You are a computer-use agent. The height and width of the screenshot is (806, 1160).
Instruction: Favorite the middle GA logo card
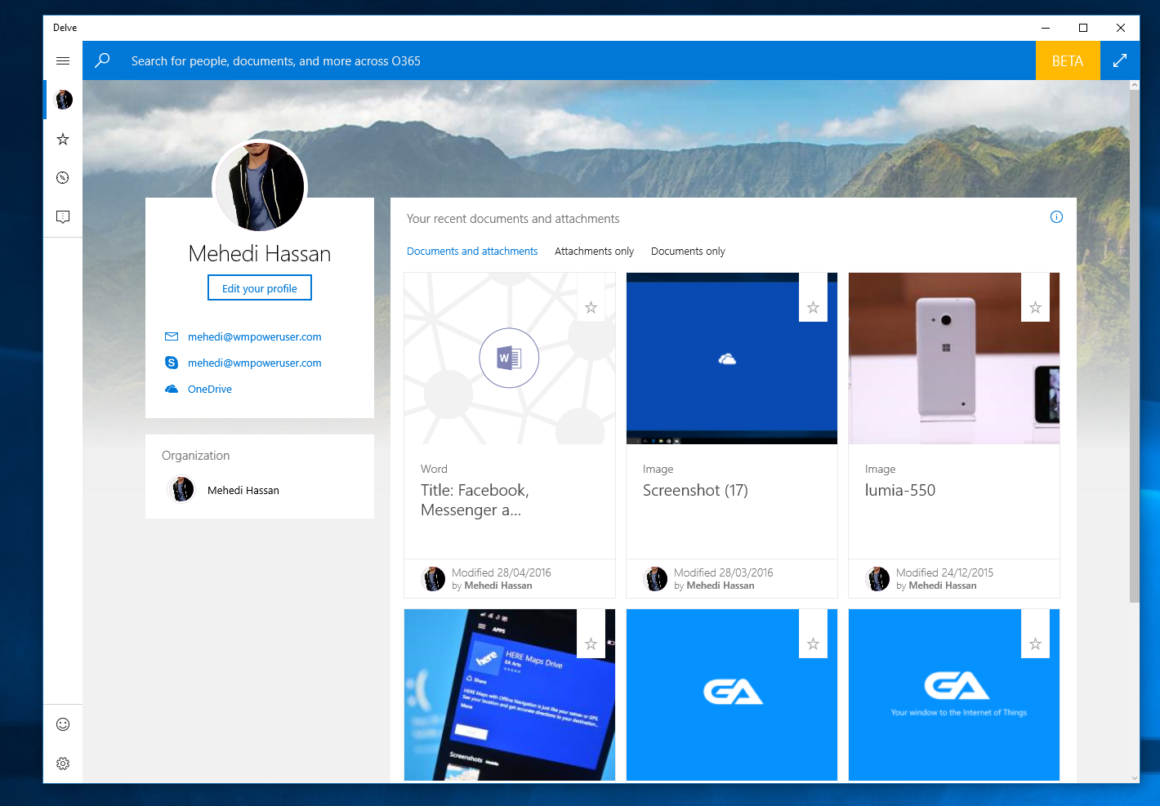click(813, 643)
